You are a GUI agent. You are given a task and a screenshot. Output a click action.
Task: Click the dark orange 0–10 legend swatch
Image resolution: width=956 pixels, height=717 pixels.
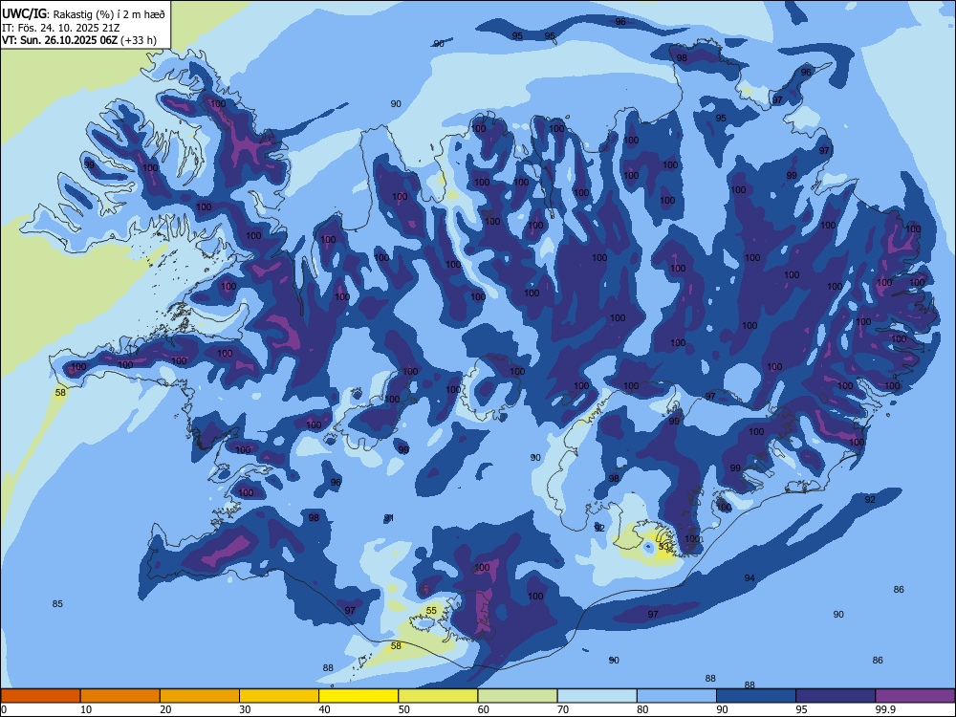point(40,696)
